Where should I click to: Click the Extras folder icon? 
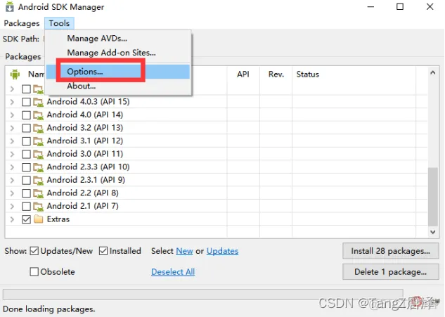38,219
